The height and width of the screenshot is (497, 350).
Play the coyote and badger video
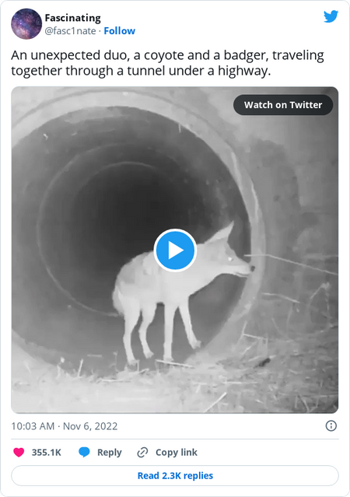pos(175,250)
